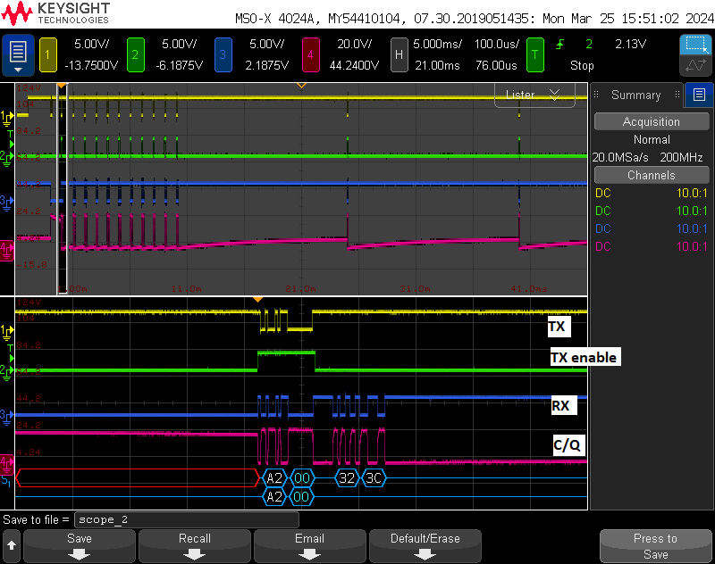Click the 2.13V trigger level value
Screen dimensions: 715x564
coord(631,44)
